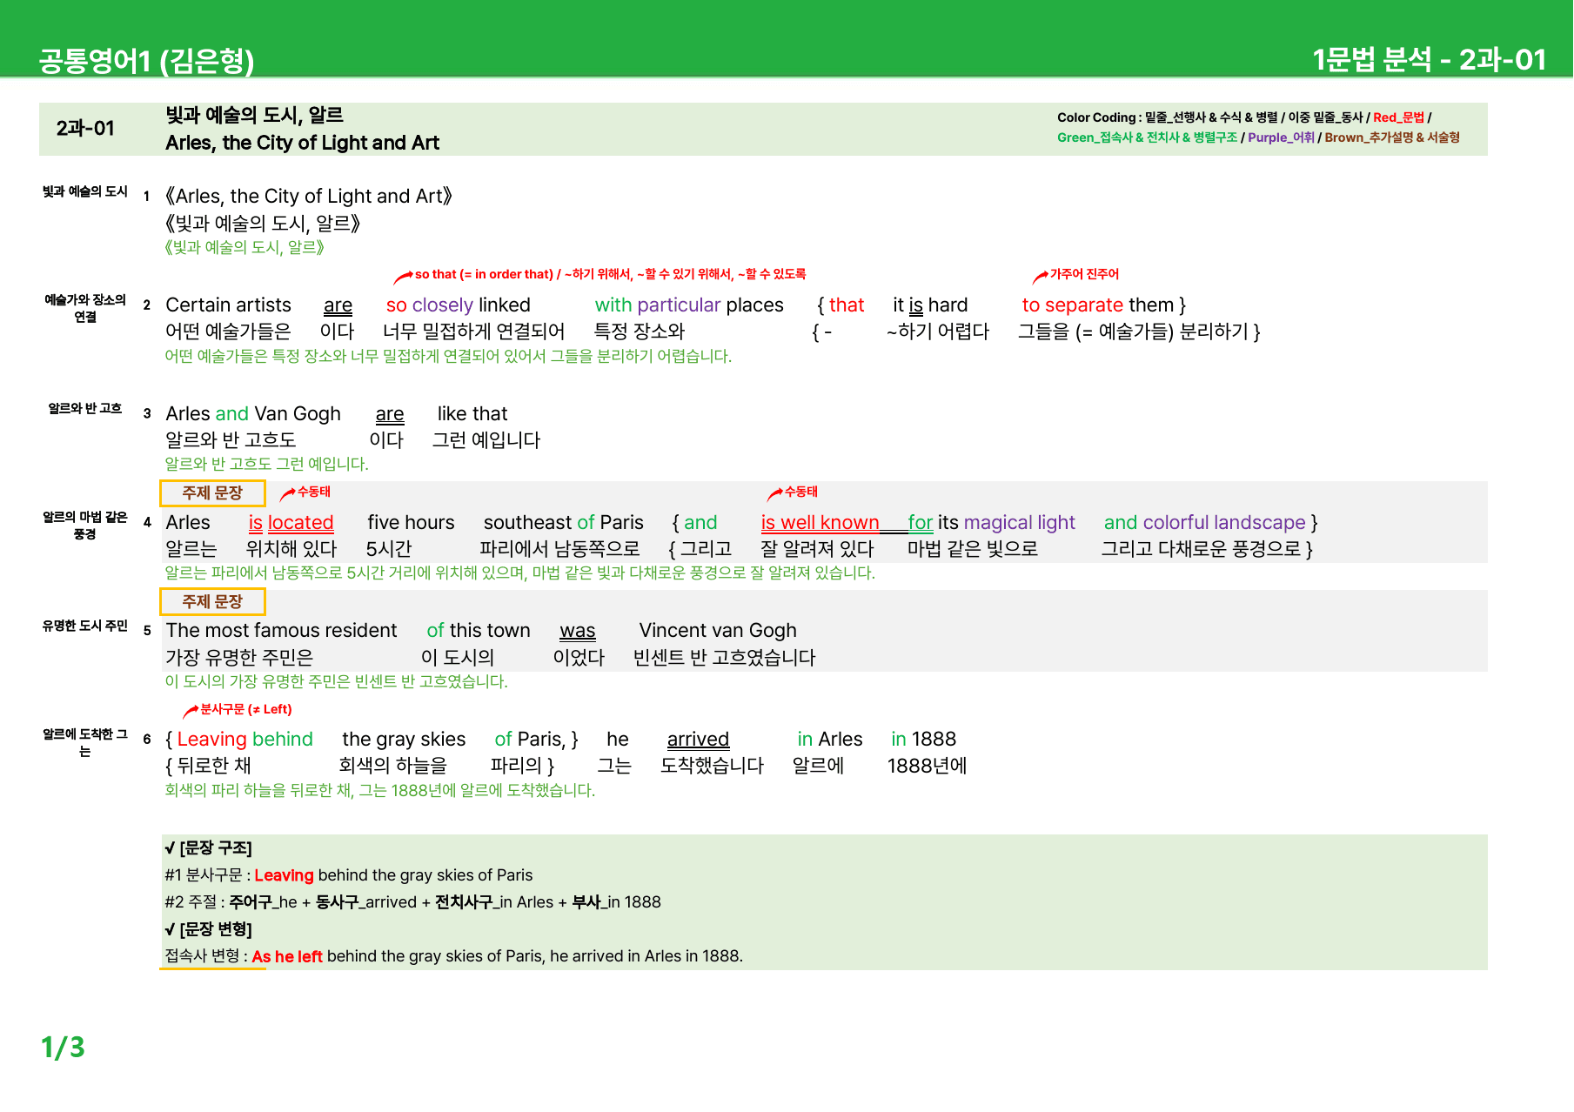Click the '1문법 분석 - 2과-01' heading

(x=1430, y=59)
